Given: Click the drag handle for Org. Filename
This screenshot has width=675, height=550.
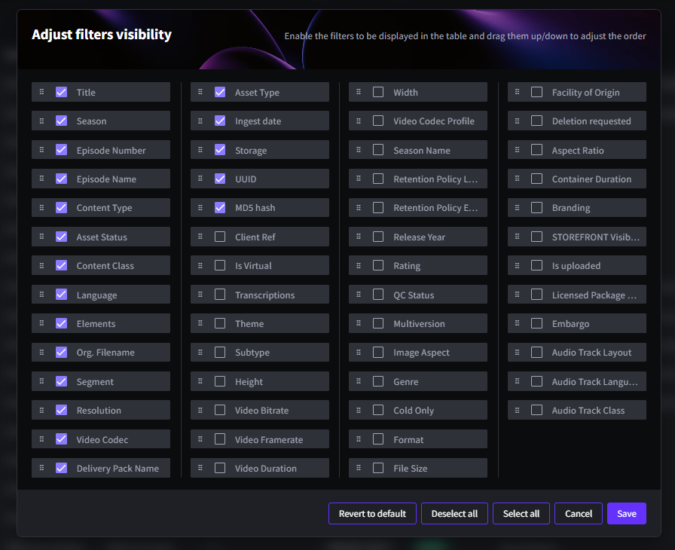Looking at the screenshot, I should [x=41, y=352].
